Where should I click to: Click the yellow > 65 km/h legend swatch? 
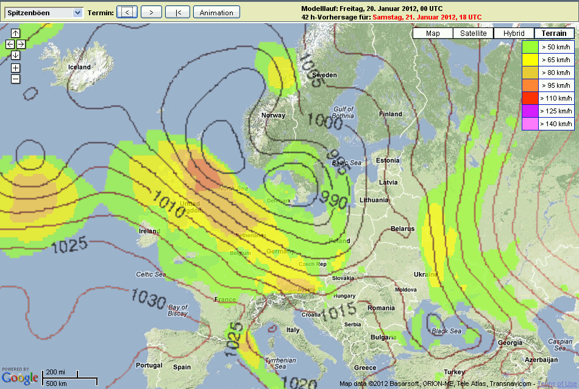coord(530,60)
